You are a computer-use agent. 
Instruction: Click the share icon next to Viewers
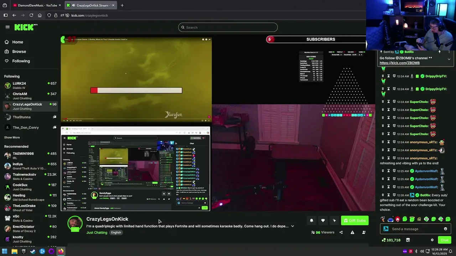pos(341,233)
